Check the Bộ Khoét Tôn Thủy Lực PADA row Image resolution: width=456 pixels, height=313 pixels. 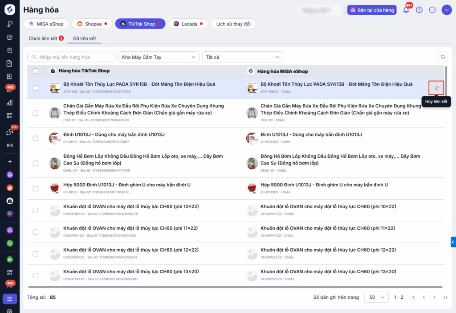pos(36,88)
